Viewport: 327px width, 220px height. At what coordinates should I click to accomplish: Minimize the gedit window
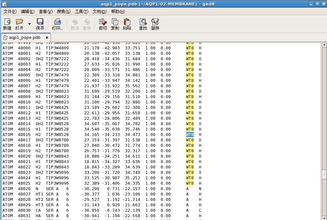pos(311,4)
